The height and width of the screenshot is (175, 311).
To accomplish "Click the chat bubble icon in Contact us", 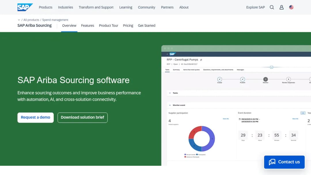I will [x=272, y=162].
